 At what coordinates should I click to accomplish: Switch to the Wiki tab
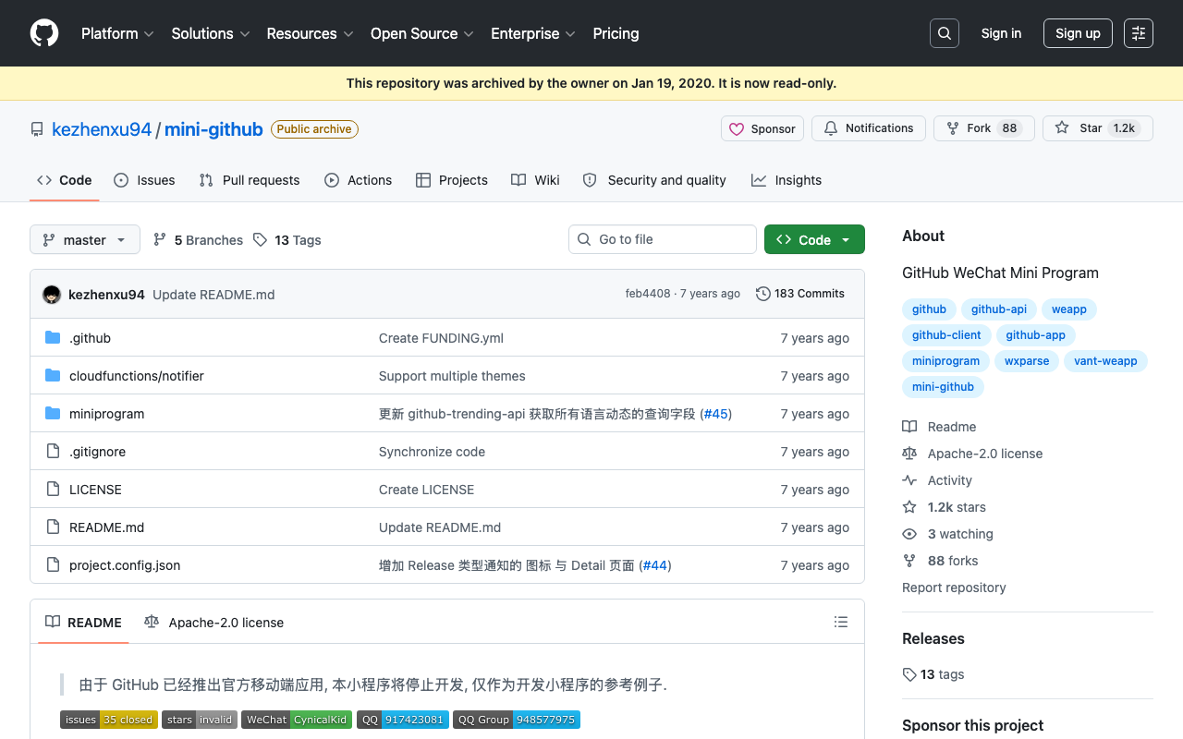coord(535,180)
